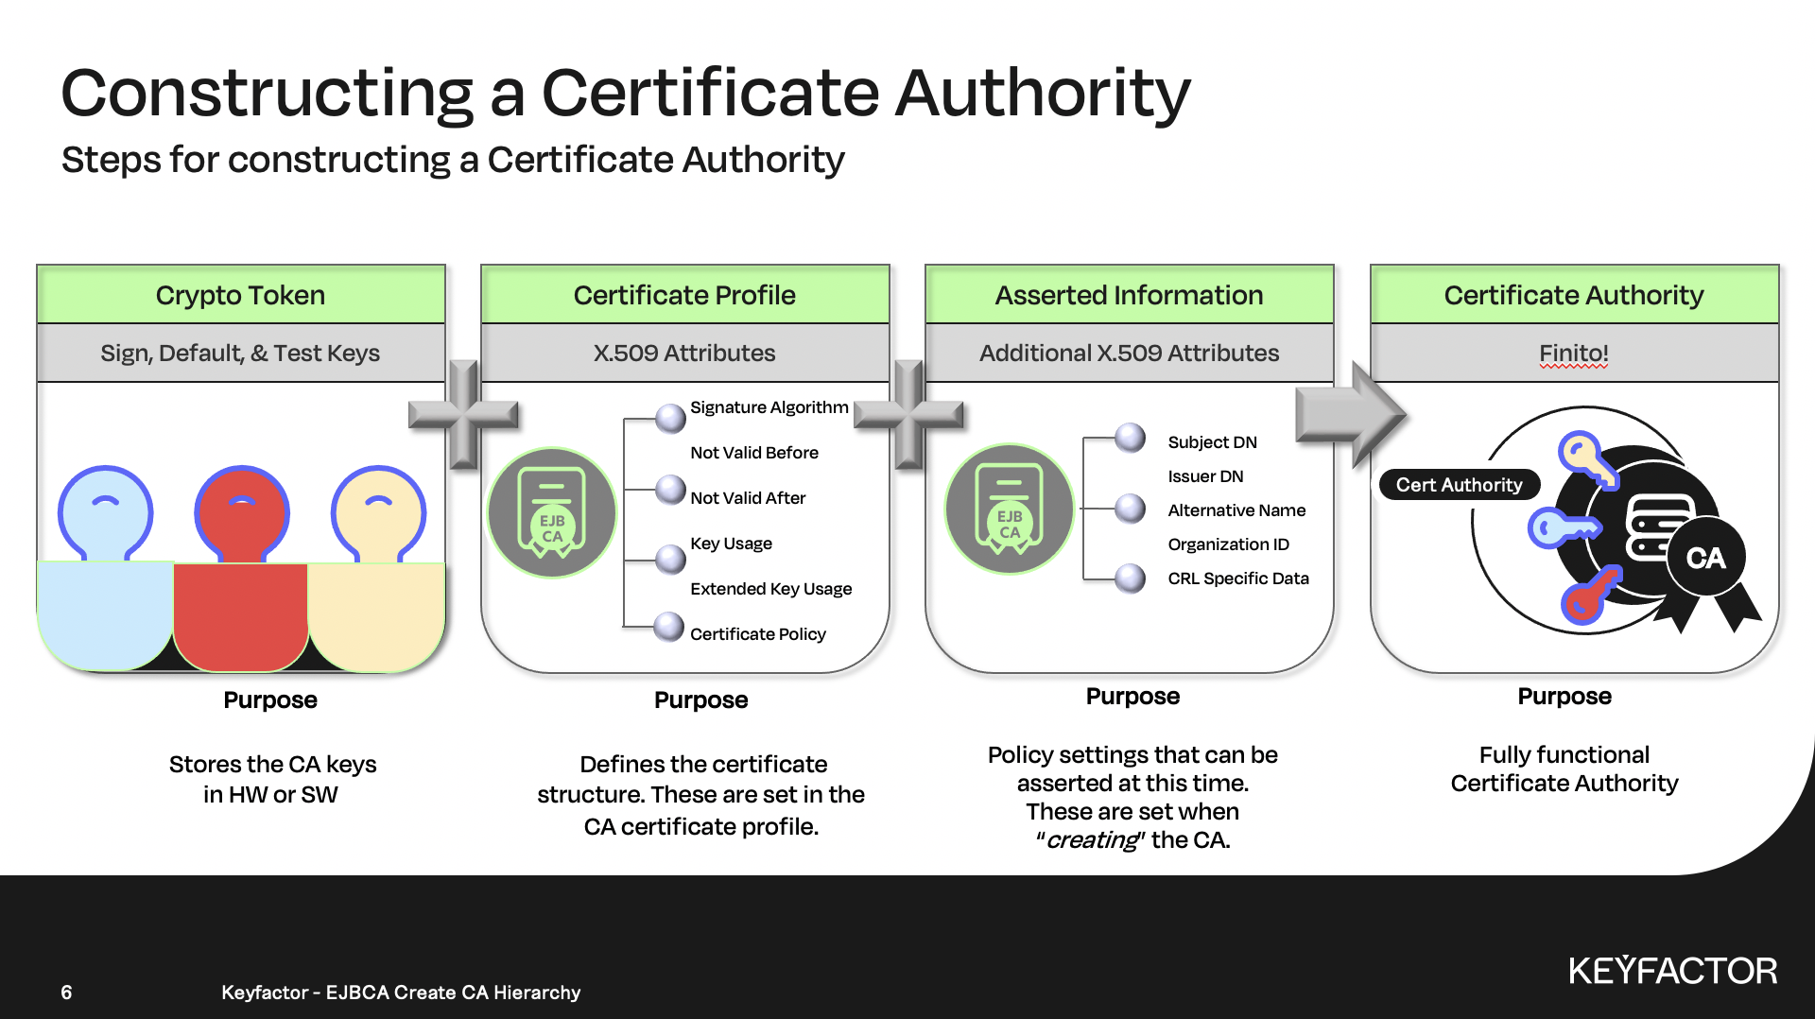The width and height of the screenshot is (1815, 1019).
Task: Click the gray arrow pointing to Certificate Authority
Action: (1350, 414)
